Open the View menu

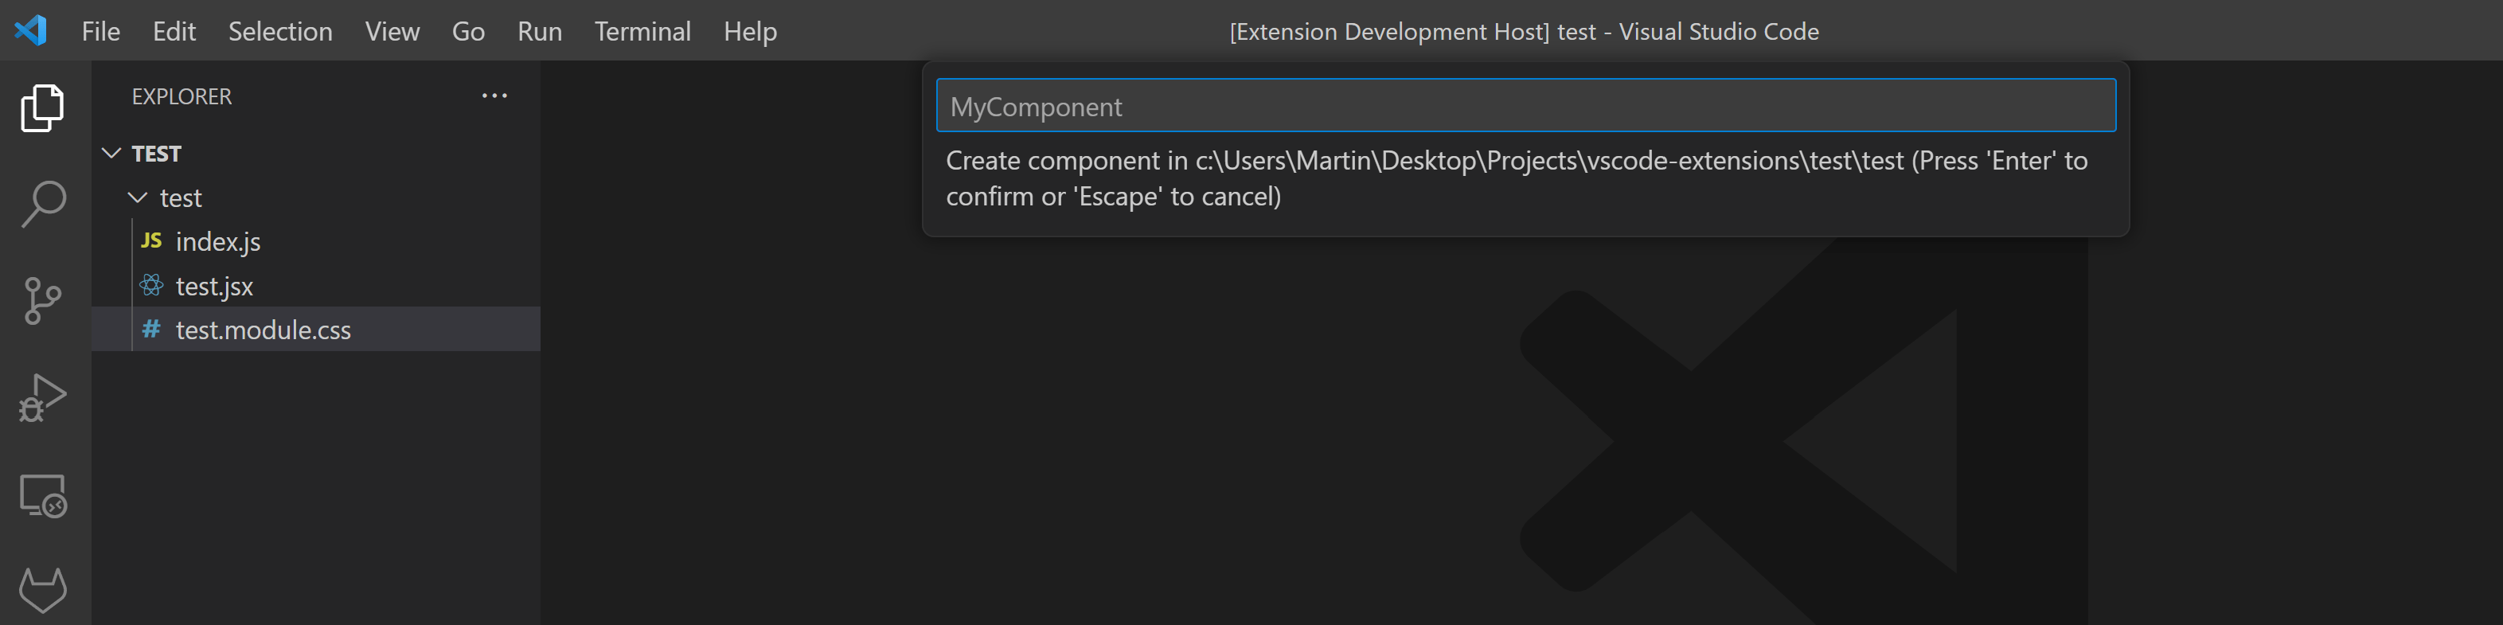pyautogui.click(x=392, y=30)
